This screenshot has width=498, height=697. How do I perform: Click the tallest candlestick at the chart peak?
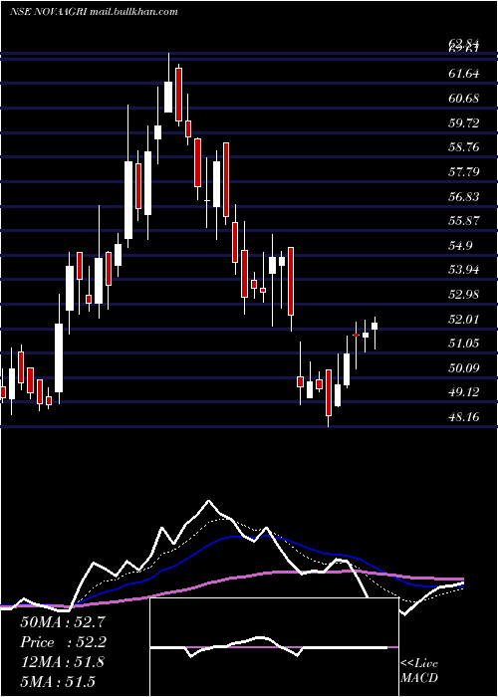pyautogui.click(x=168, y=83)
